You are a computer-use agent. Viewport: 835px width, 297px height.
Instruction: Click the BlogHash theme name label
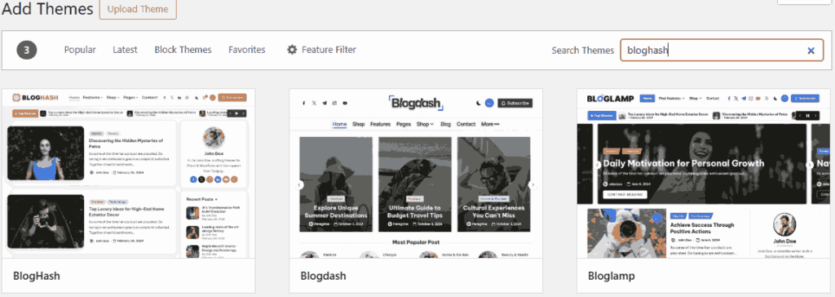36,277
